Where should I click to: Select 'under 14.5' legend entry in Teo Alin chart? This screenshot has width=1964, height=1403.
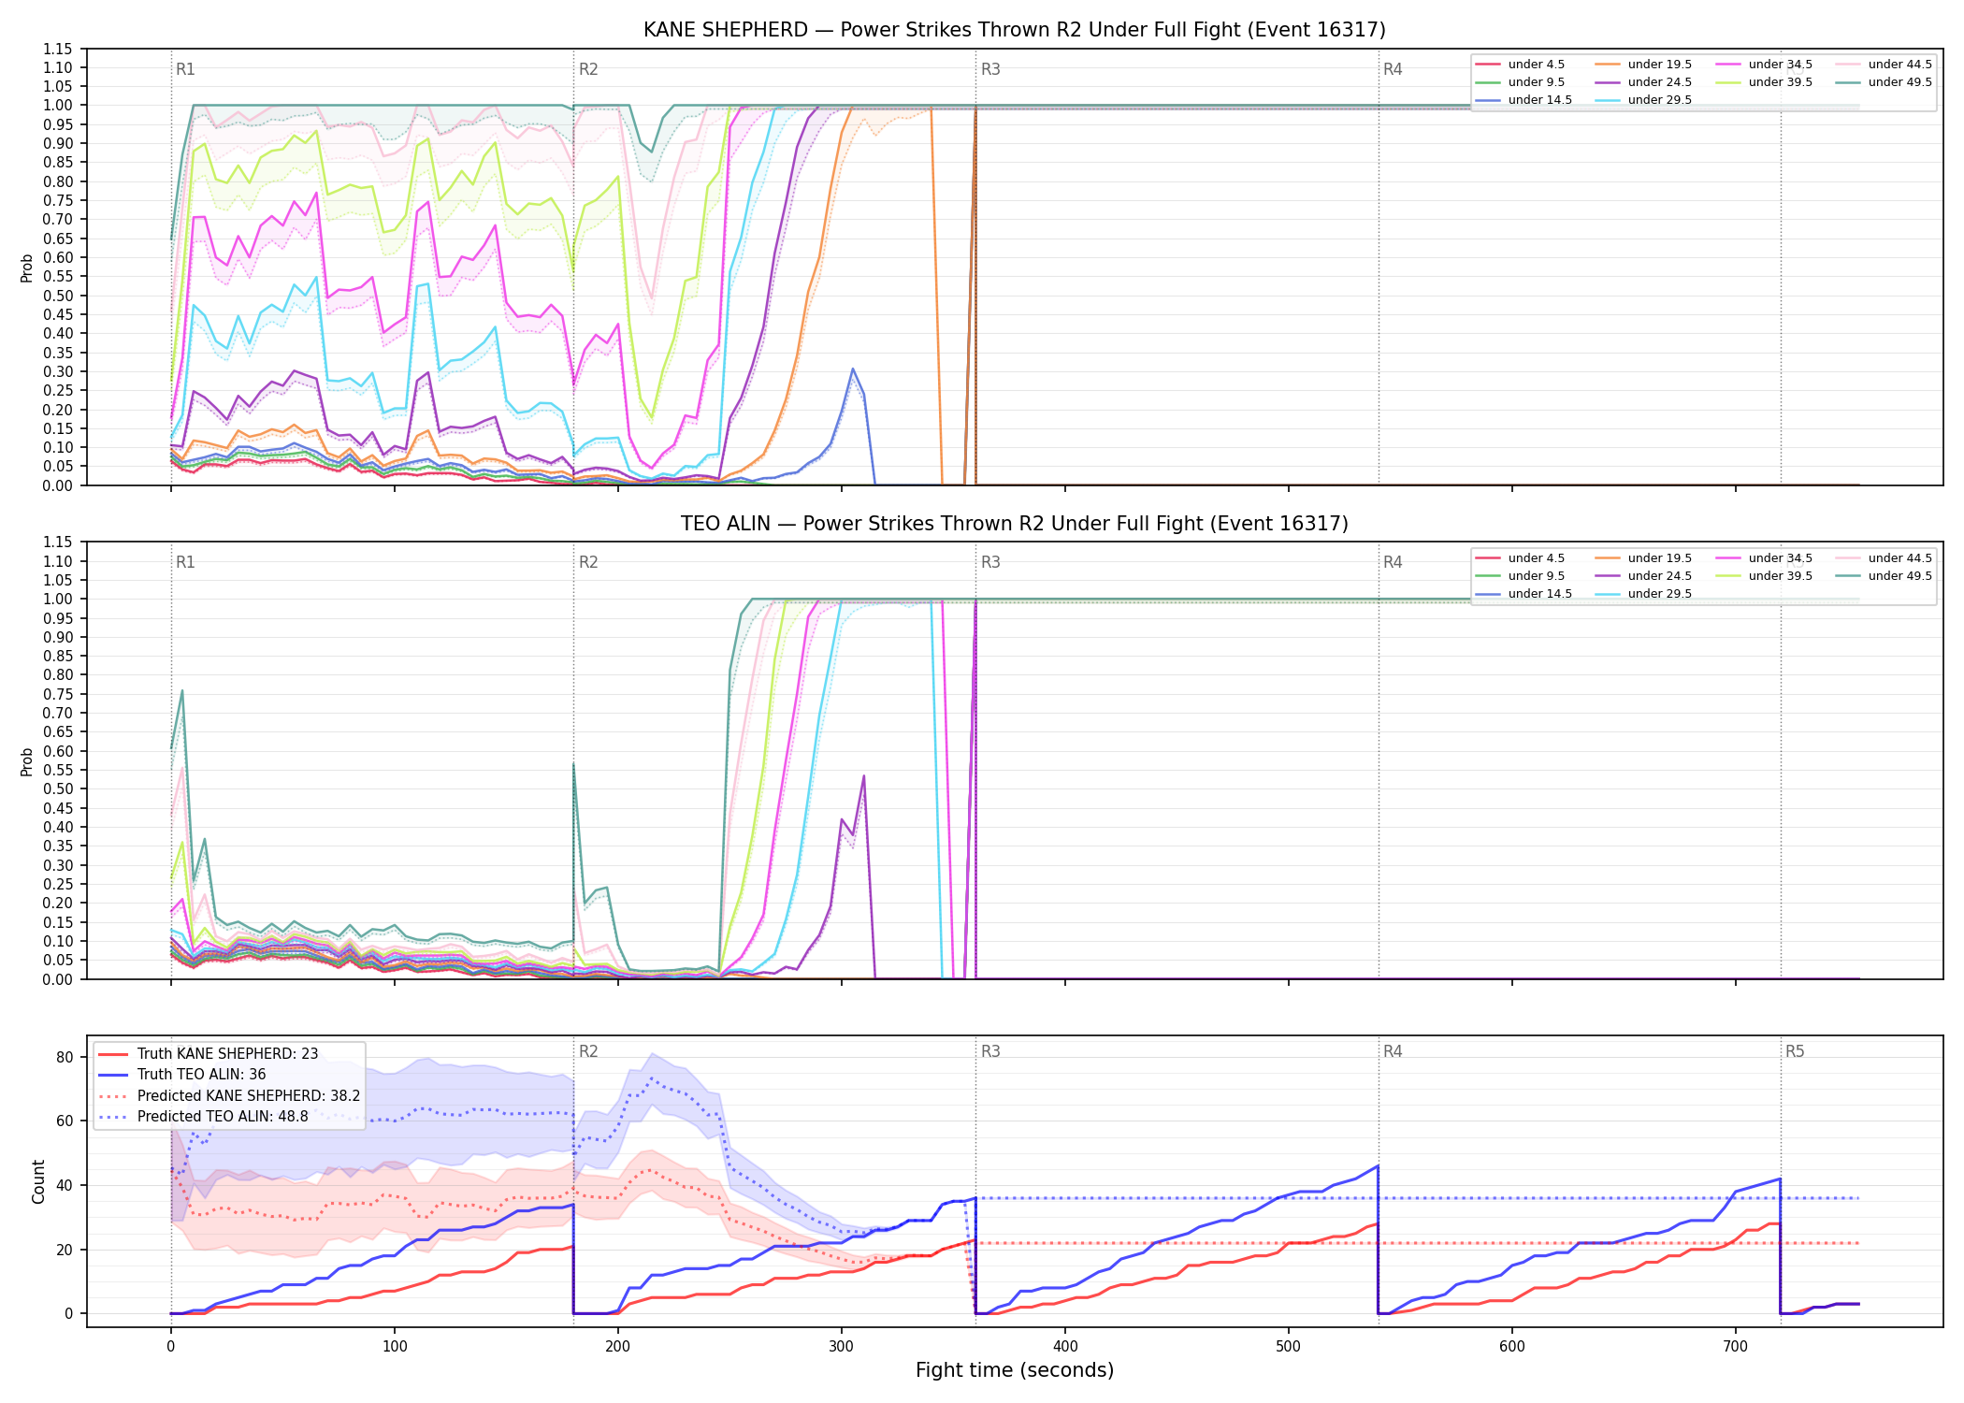point(1524,594)
